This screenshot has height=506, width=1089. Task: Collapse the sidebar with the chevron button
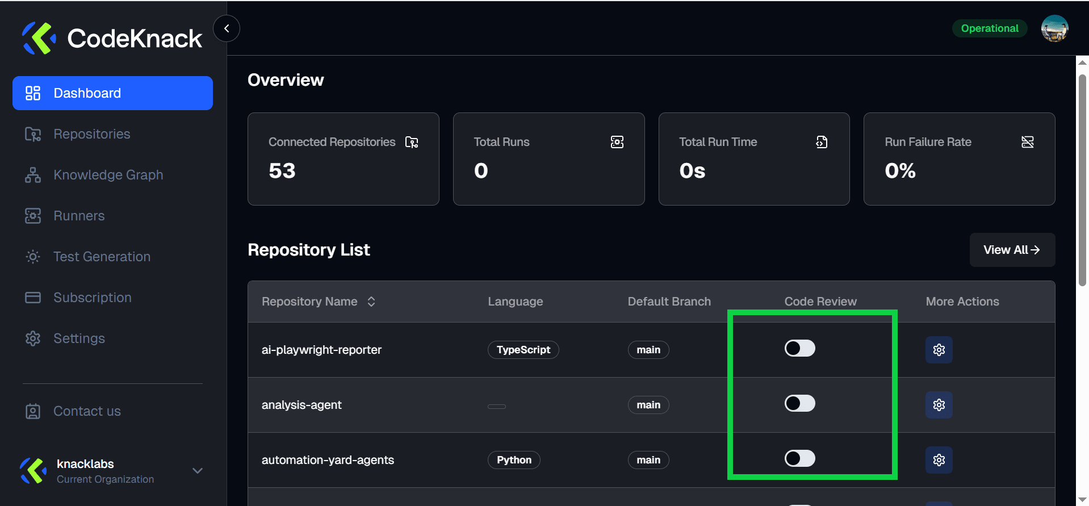pyautogui.click(x=227, y=28)
